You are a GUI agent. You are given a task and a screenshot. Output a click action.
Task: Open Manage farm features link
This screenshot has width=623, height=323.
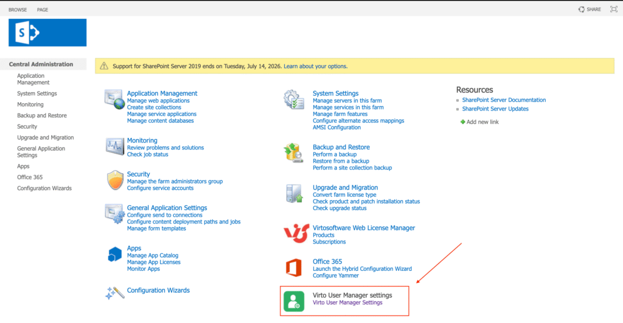(x=340, y=114)
